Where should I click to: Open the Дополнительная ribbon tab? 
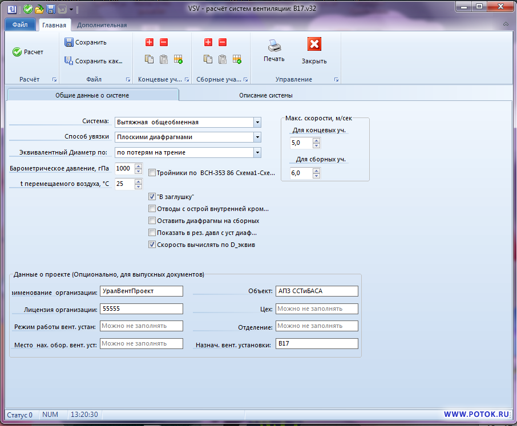(x=102, y=25)
